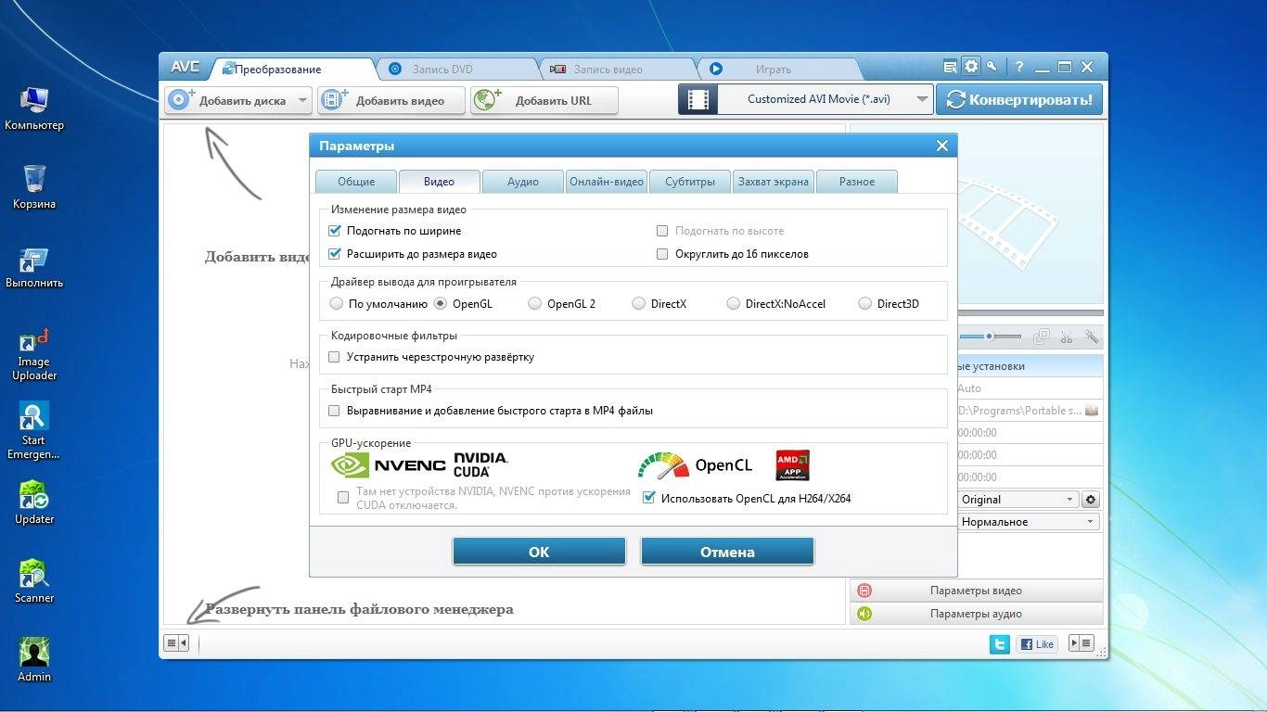This screenshot has height=712, width=1267.
Task: Uncheck Расширить до размера видео
Action: click(x=335, y=254)
